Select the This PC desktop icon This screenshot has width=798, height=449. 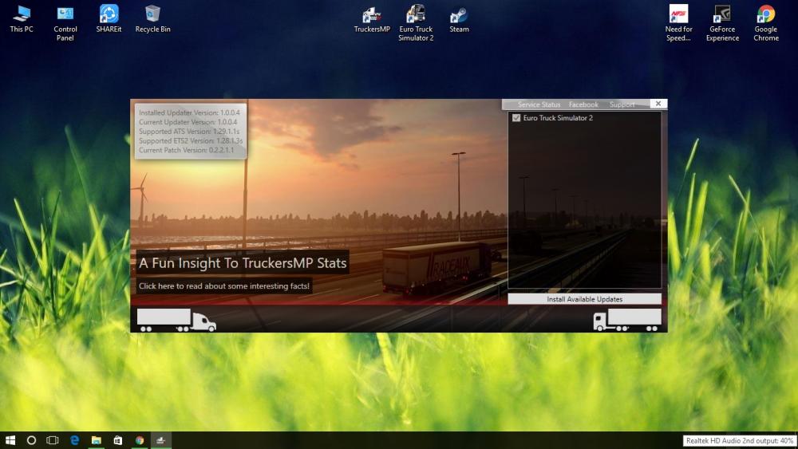click(22, 14)
